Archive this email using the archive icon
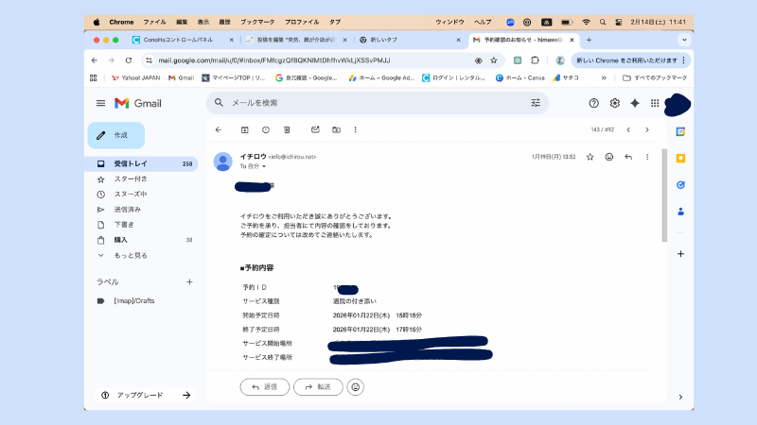This screenshot has height=425, width=757. [x=244, y=129]
